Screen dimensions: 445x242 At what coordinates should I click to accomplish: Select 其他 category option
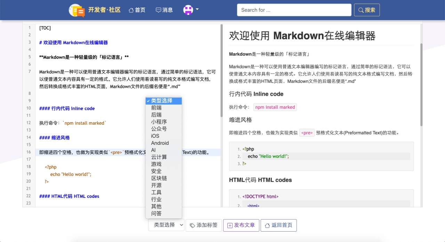[x=164, y=206]
